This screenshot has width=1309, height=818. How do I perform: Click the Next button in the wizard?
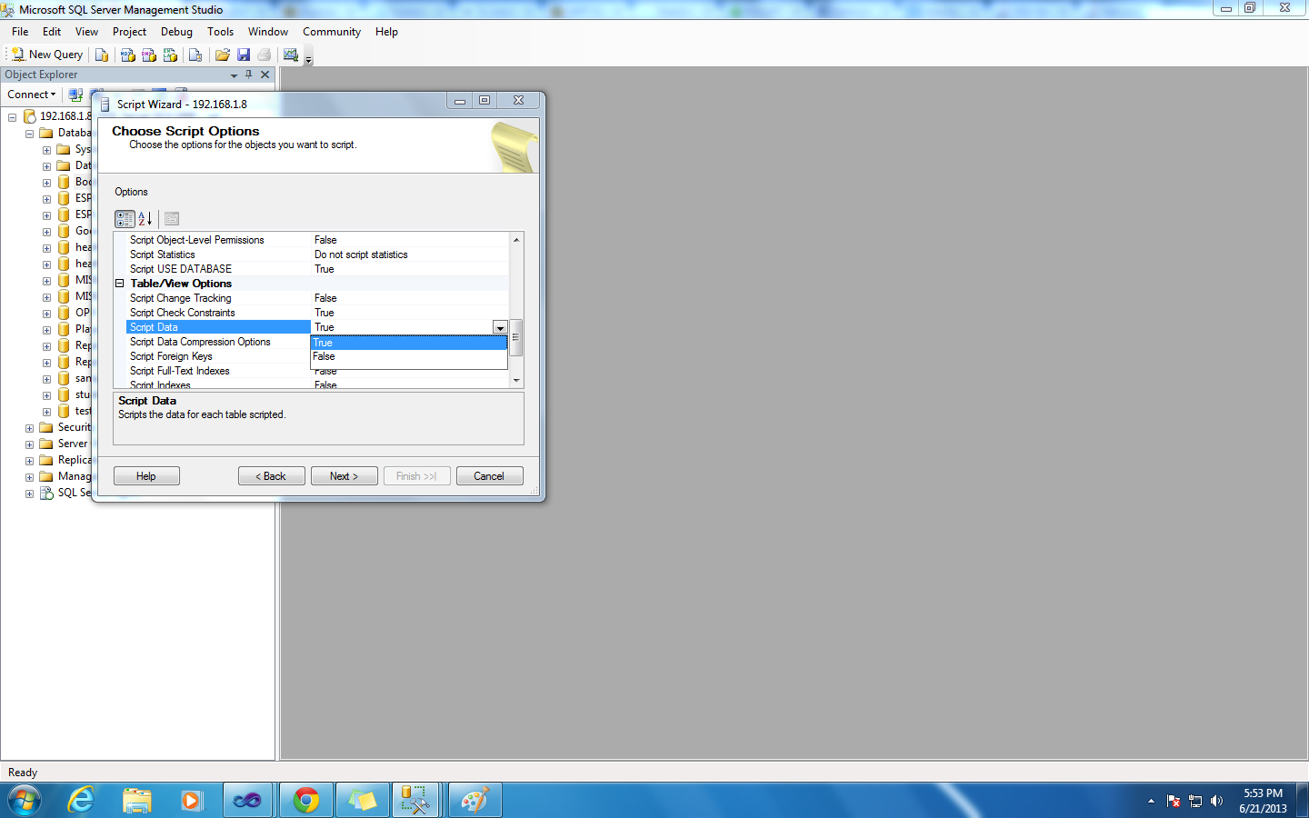point(345,476)
